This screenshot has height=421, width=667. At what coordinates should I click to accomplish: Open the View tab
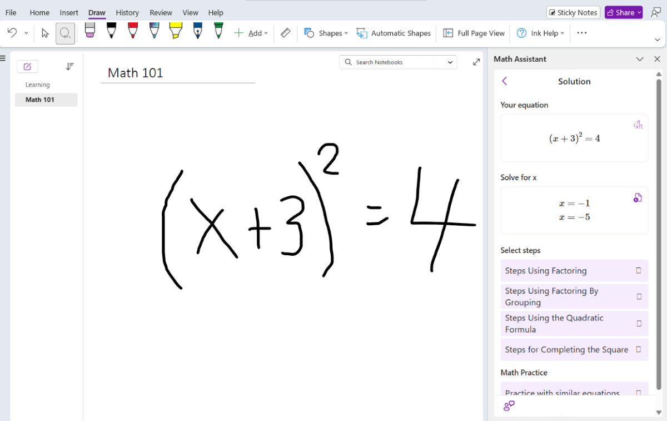pos(190,12)
